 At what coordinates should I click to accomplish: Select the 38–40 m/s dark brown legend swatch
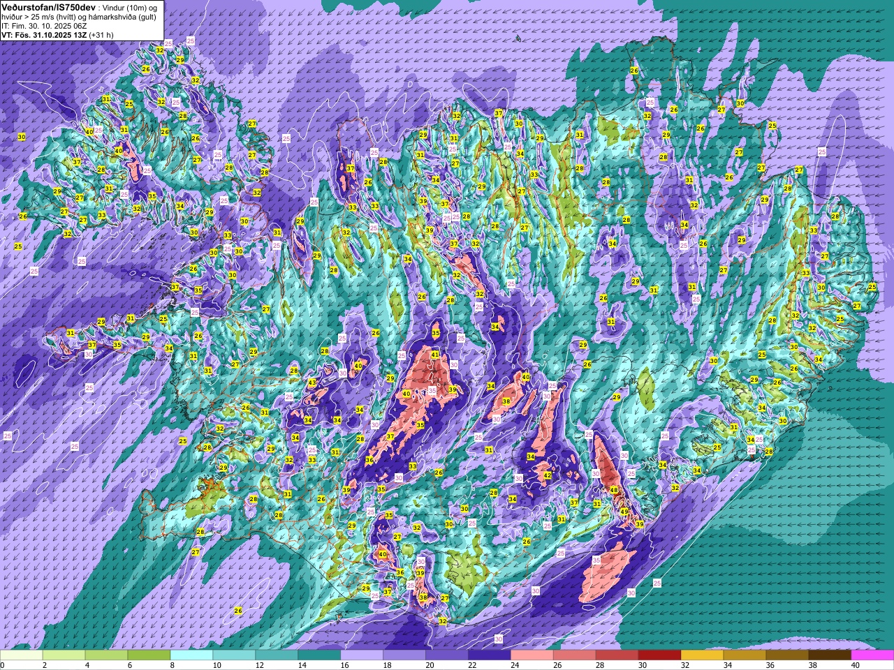(830, 656)
